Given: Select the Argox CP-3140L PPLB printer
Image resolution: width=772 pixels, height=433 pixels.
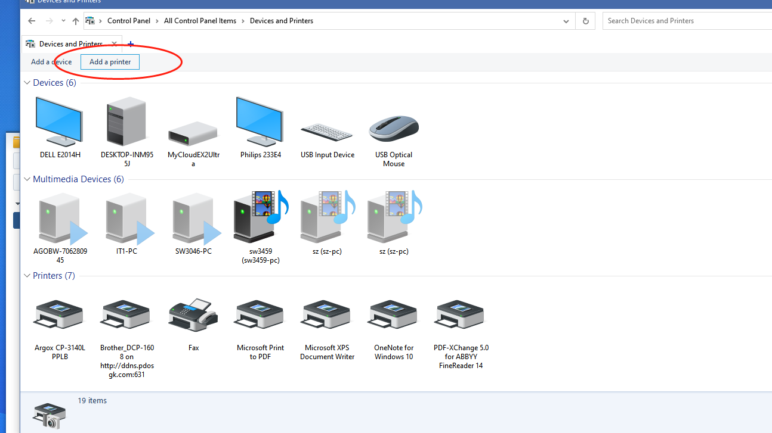Looking at the screenshot, I should click(60, 316).
